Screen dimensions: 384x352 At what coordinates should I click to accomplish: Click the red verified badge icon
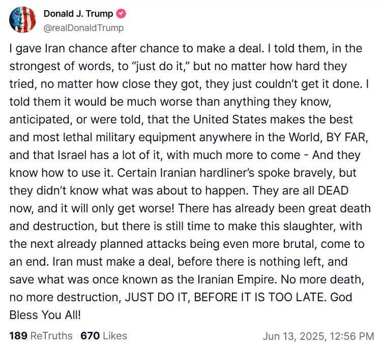tap(121, 13)
